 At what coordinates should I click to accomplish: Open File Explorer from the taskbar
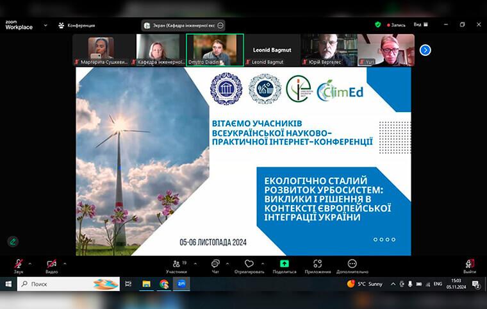146,284
